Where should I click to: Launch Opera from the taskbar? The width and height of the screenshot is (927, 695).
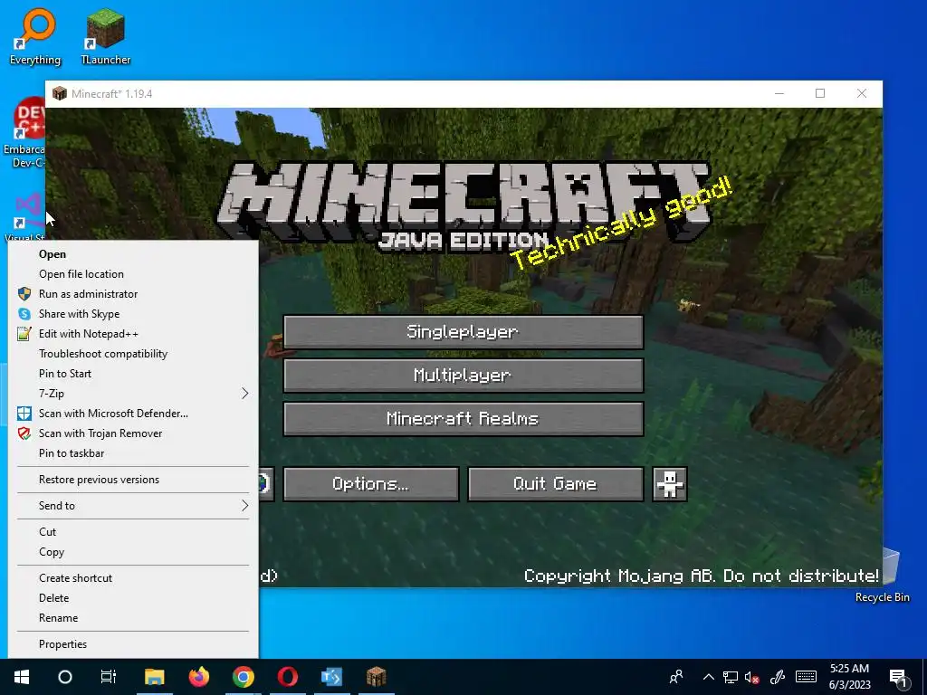click(x=287, y=677)
